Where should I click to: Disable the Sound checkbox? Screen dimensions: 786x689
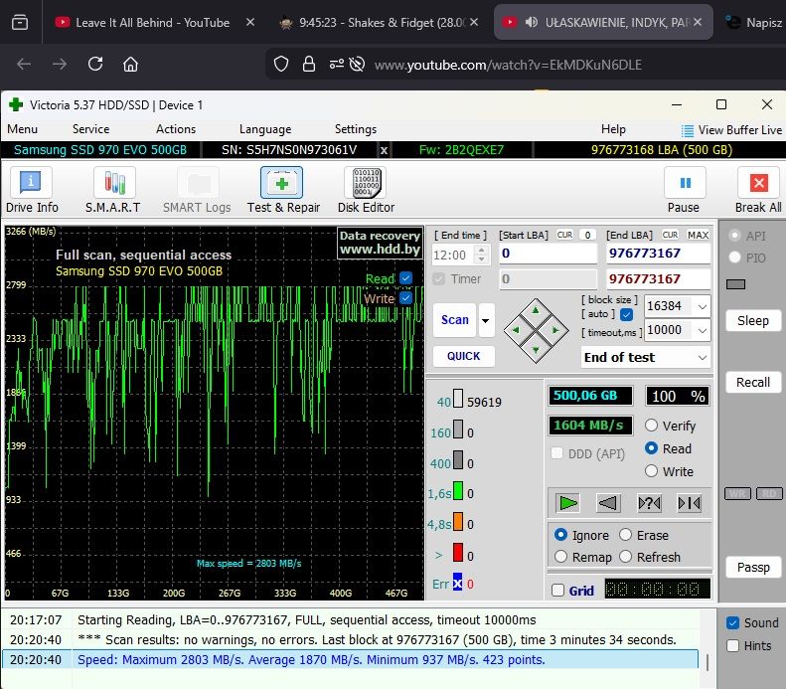coord(733,622)
